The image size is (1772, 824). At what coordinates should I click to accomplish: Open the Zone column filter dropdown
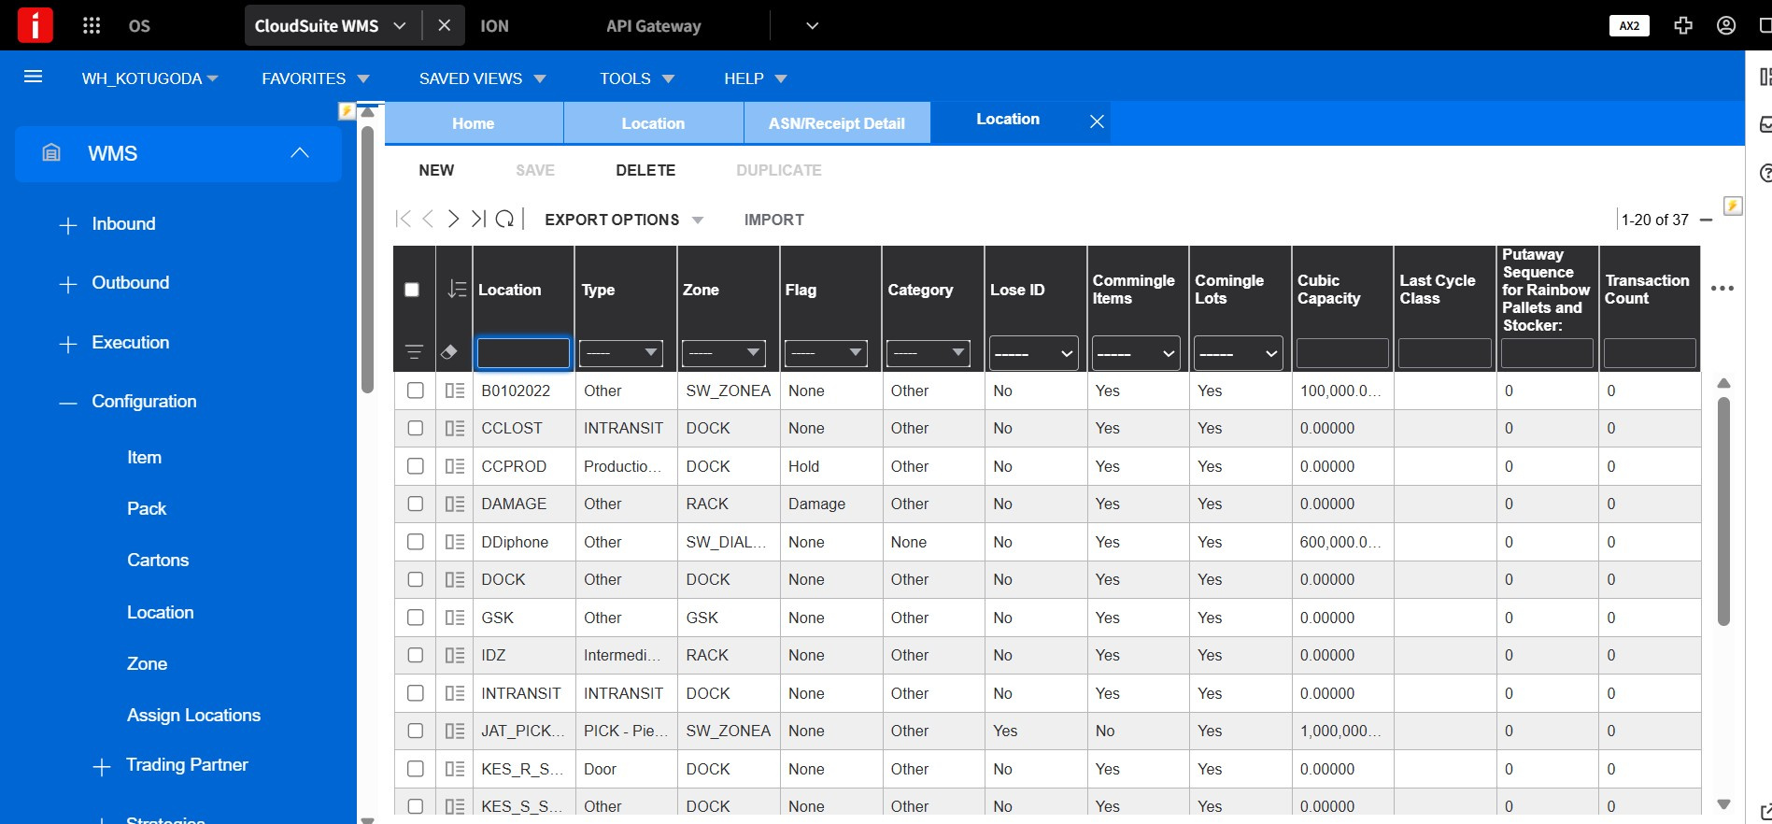point(724,353)
